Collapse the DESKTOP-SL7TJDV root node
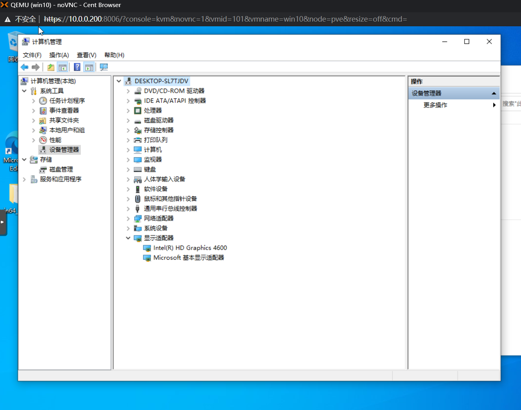The height and width of the screenshot is (410, 521). [119, 81]
